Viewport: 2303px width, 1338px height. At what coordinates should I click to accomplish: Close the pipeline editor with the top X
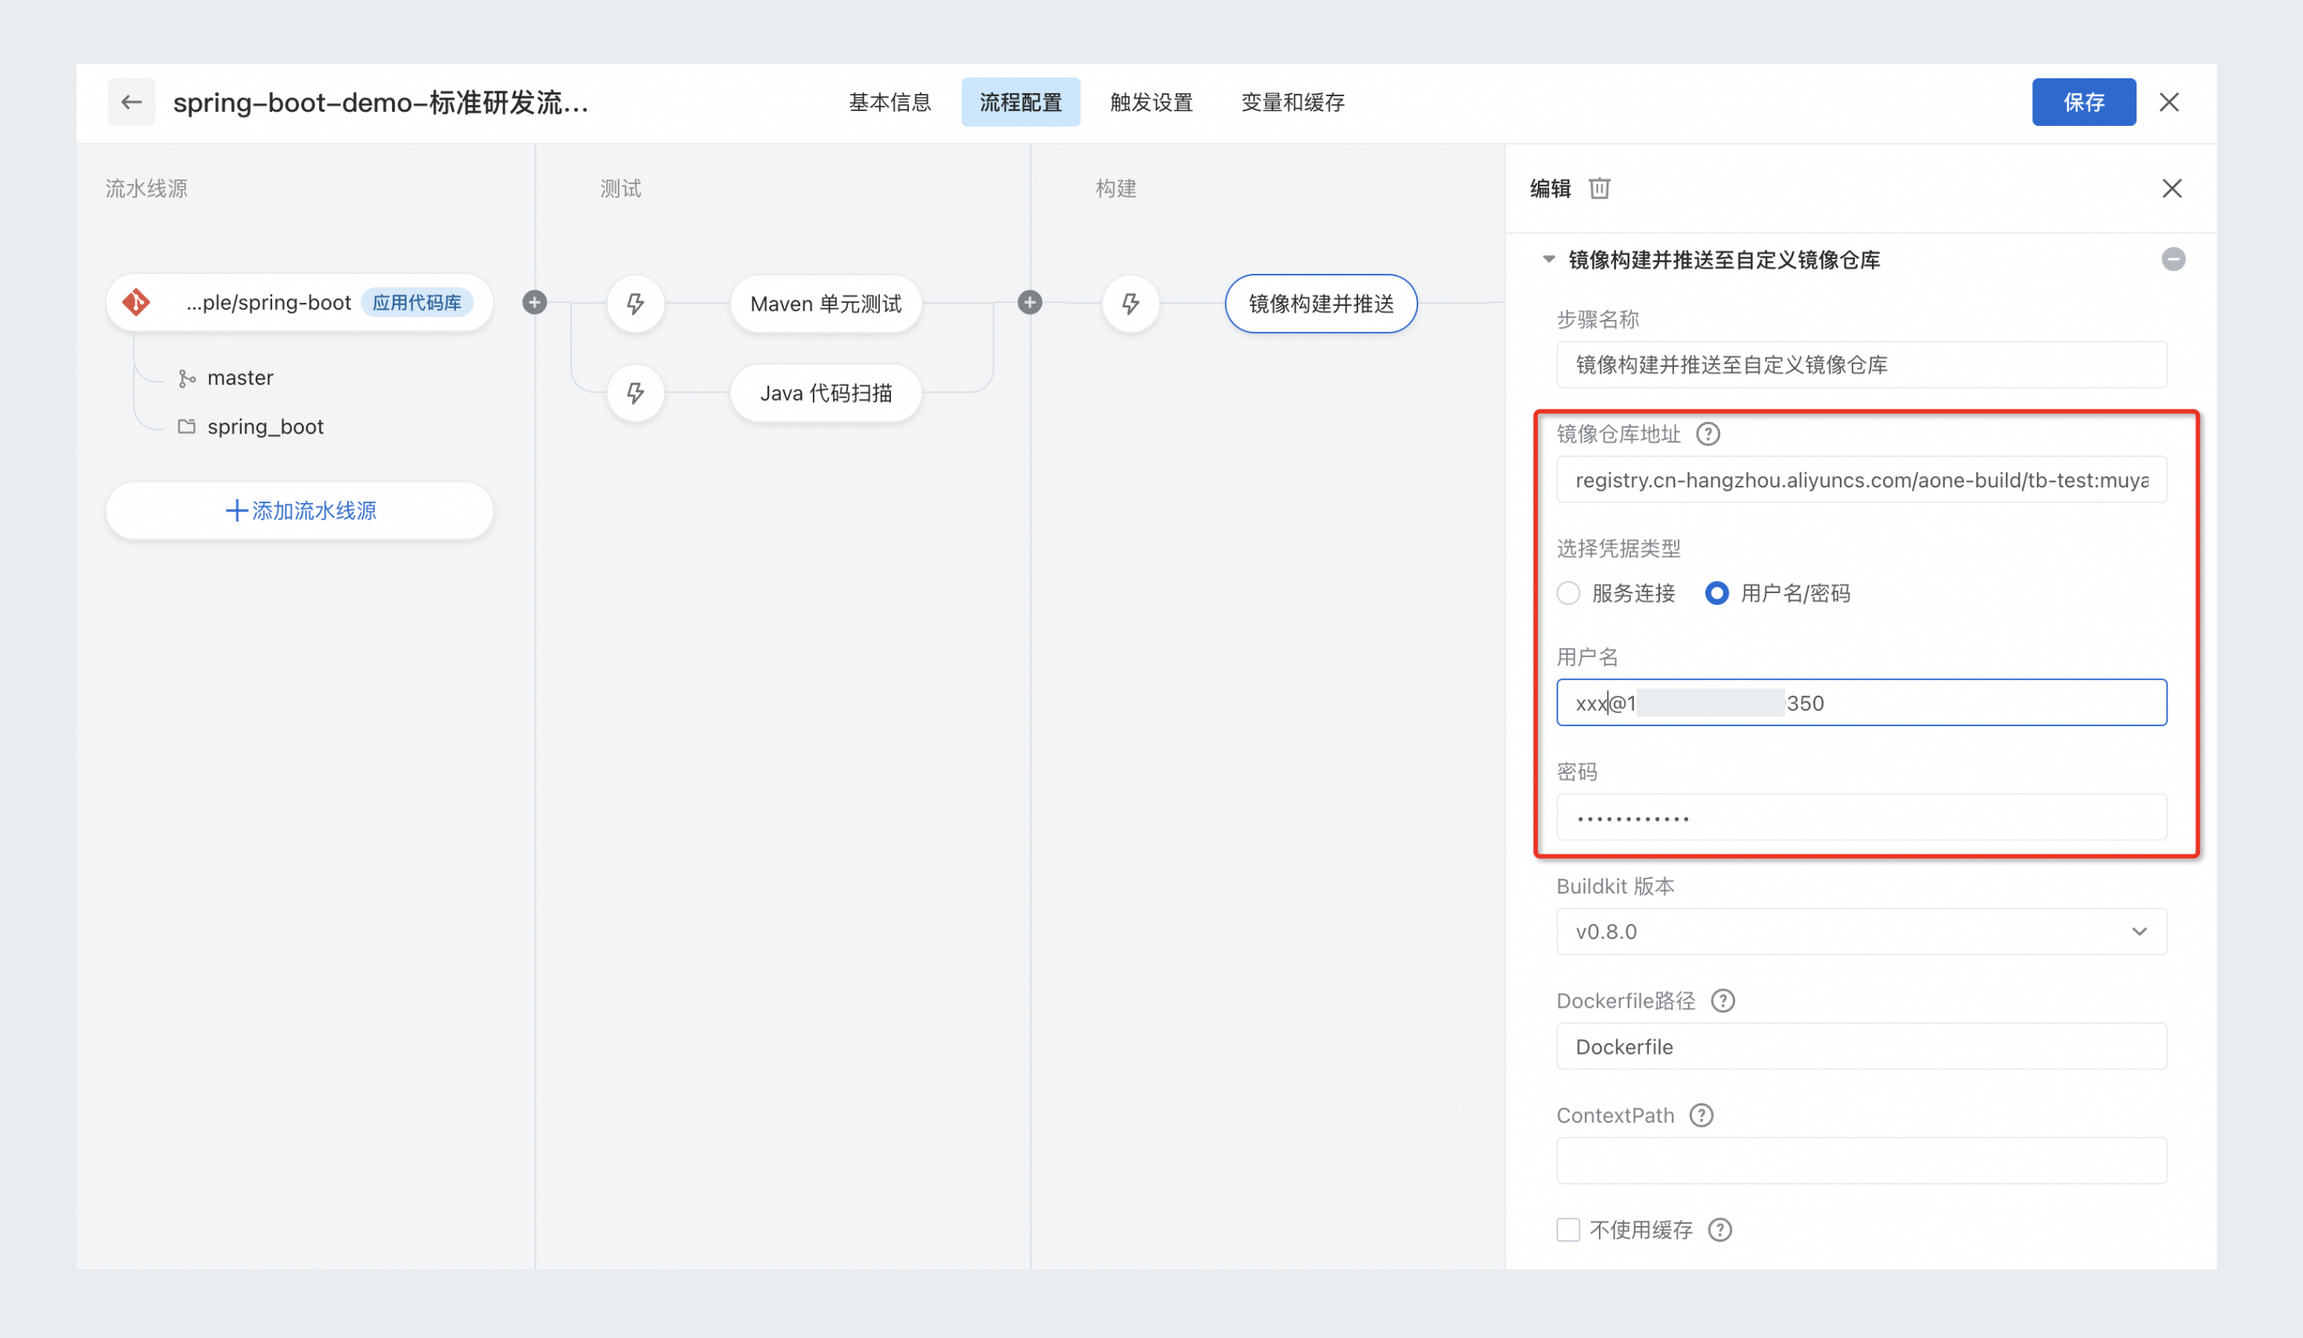(x=2168, y=103)
